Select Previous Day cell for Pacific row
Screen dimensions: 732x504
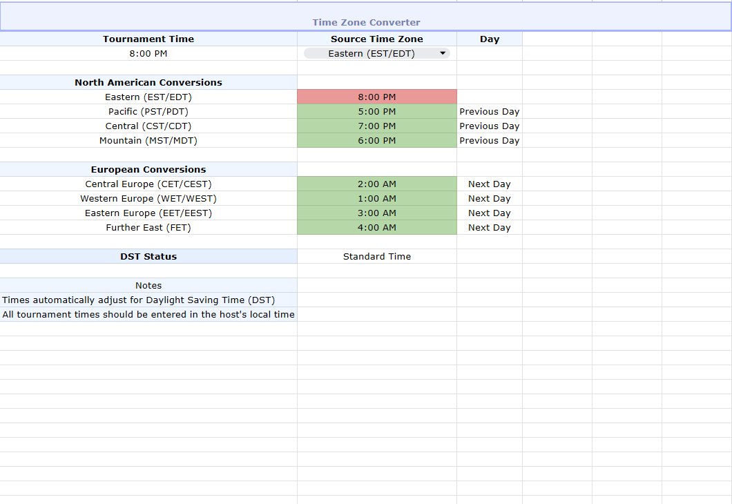(x=489, y=111)
